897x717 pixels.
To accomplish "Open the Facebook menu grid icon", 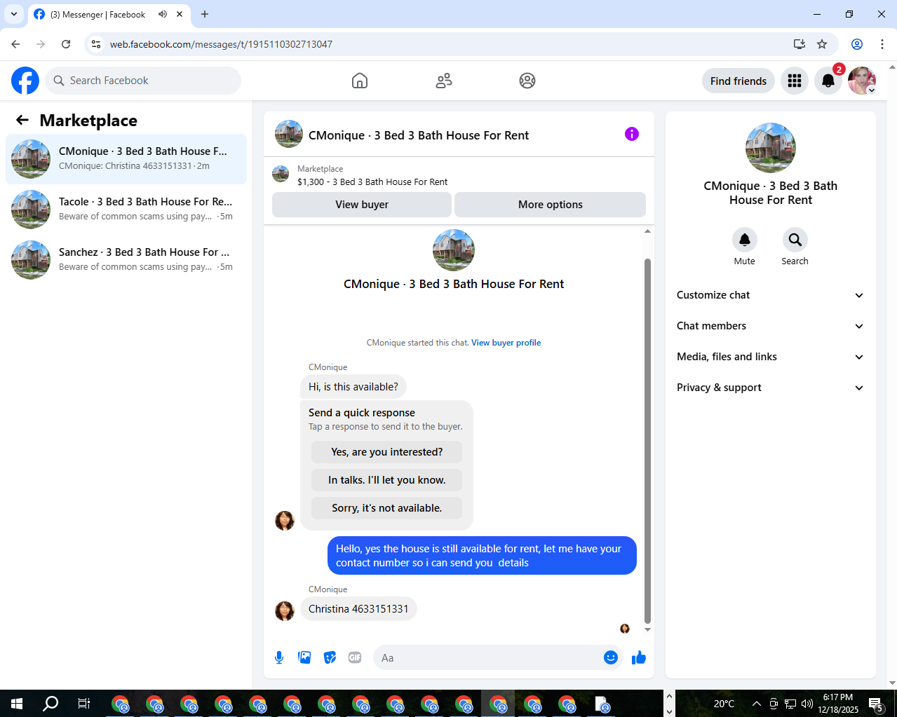I will pos(795,81).
